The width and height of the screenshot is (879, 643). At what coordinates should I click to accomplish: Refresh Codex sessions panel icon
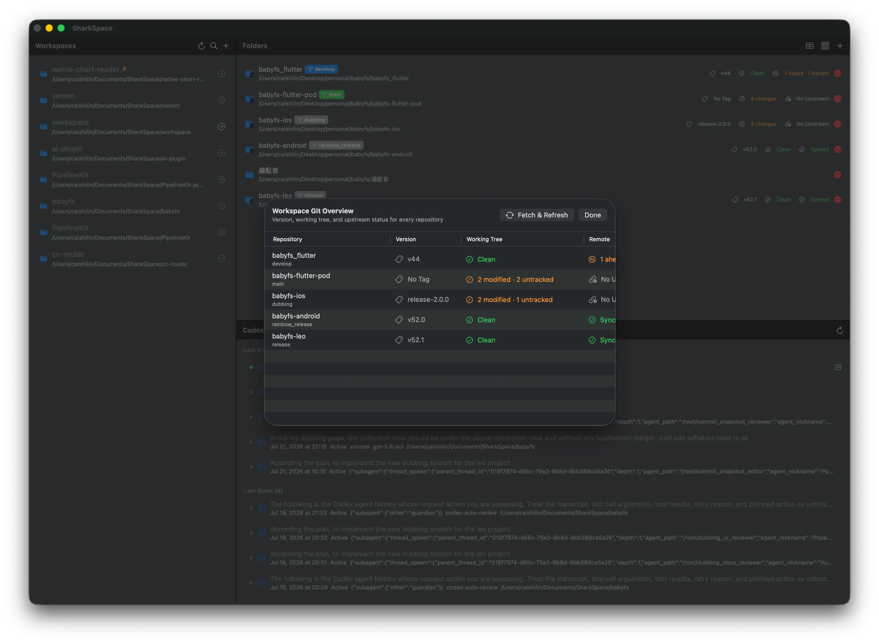pos(840,331)
